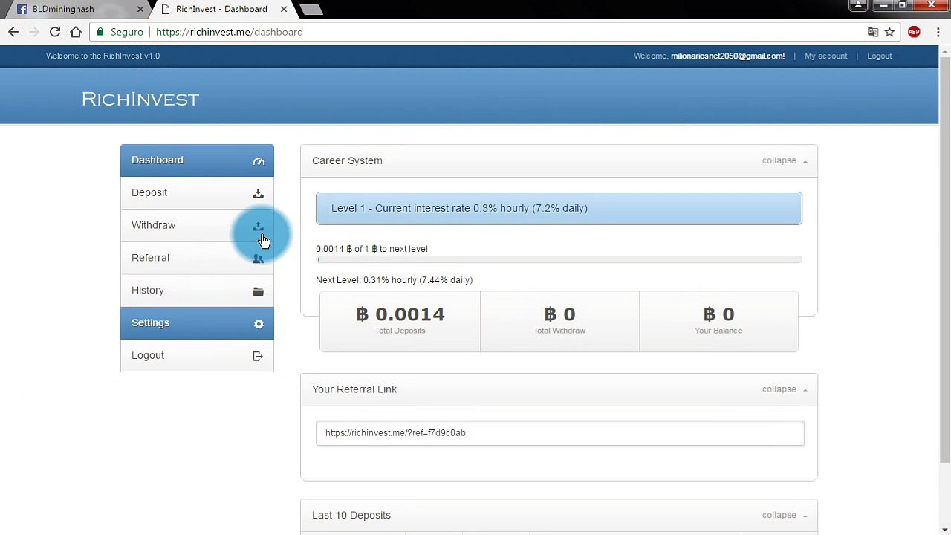Click the 'Next Level: 0.31% hourly' text
951x535 pixels.
(x=394, y=280)
